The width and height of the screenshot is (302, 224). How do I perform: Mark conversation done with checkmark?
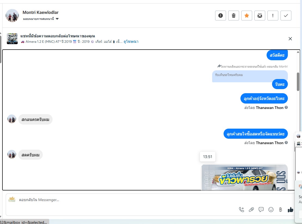(286, 16)
